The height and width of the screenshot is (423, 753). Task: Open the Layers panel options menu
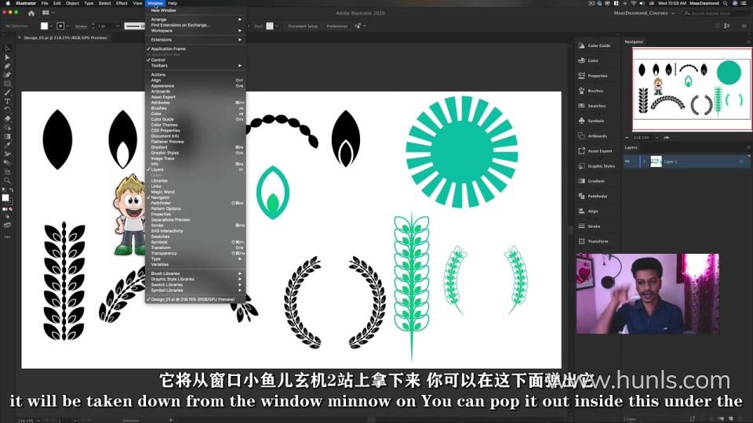point(748,147)
